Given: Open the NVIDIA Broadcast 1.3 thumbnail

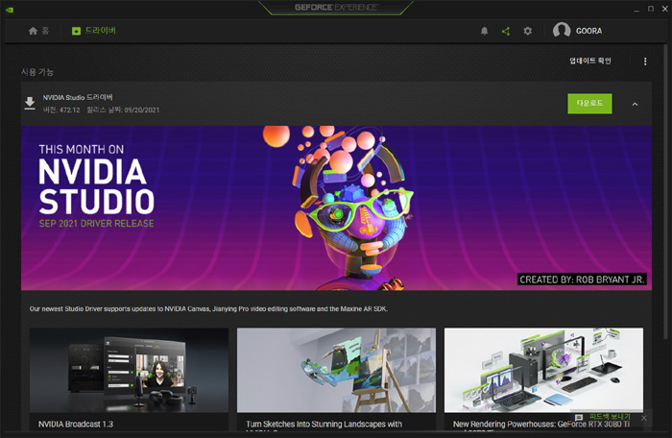Looking at the screenshot, I should pos(129,371).
